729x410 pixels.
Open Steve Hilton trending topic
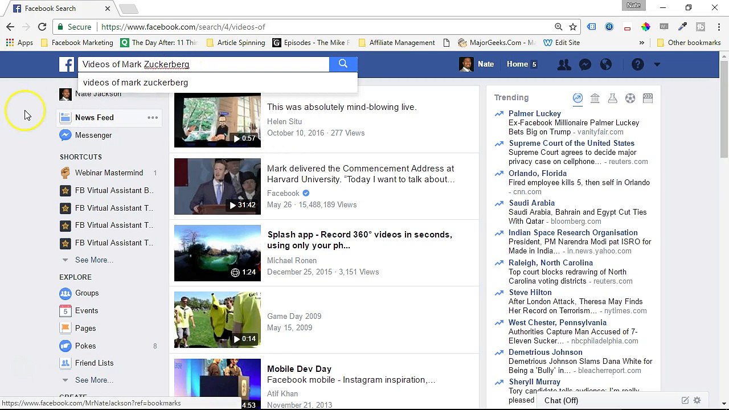pos(530,292)
